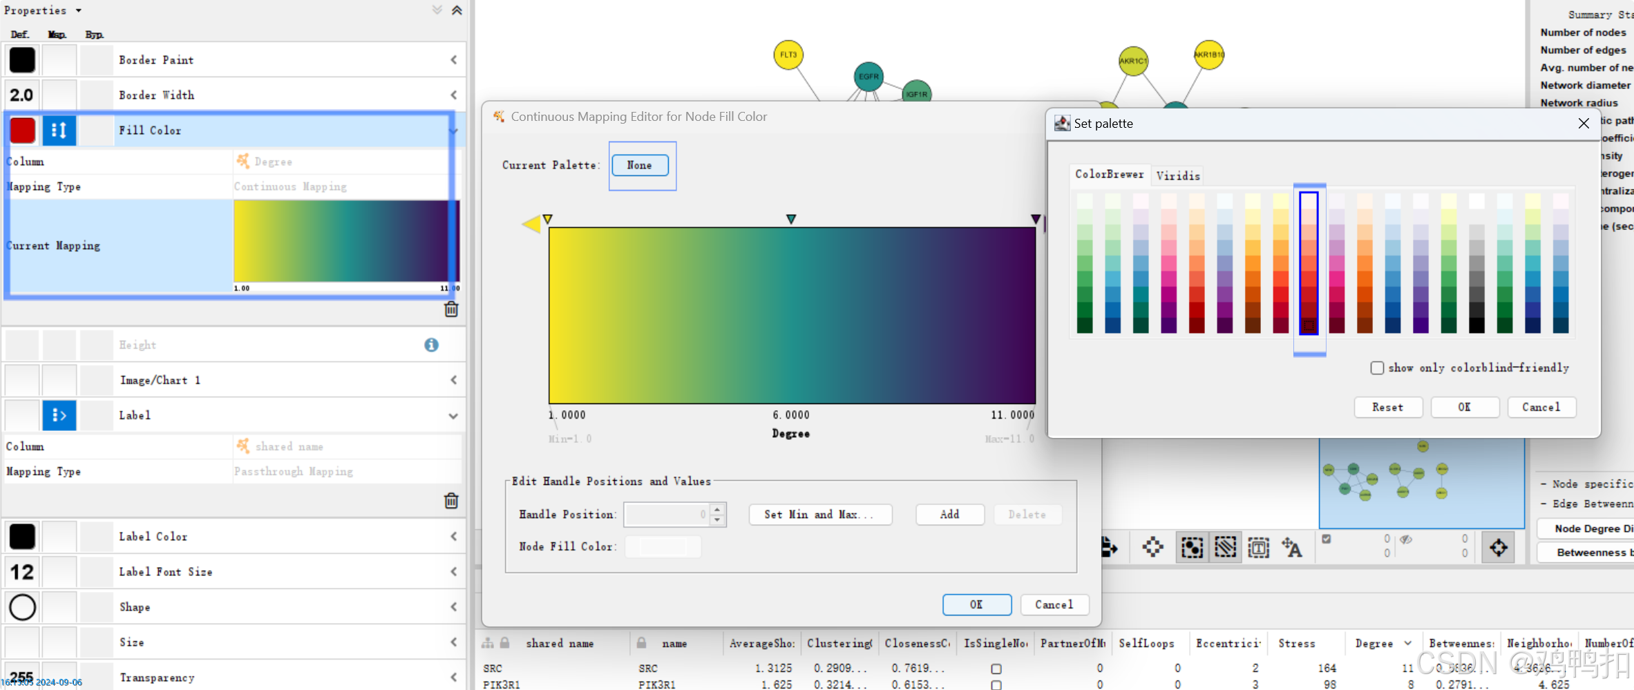The height and width of the screenshot is (690, 1634).
Task: Switch to the Viridis palette tab
Action: click(x=1178, y=175)
